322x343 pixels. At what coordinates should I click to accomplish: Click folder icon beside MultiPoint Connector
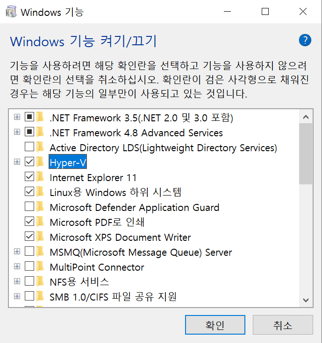[40, 266]
